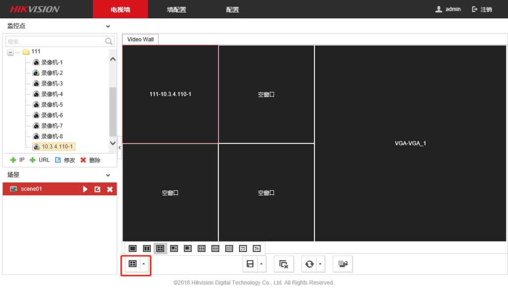This screenshot has height=291, width=508.
Task: Expand the save button dropdown arrow
Action: point(261,264)
